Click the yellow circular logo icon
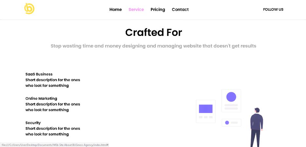The width and height of the screenshot is (306, 147). 29,8
